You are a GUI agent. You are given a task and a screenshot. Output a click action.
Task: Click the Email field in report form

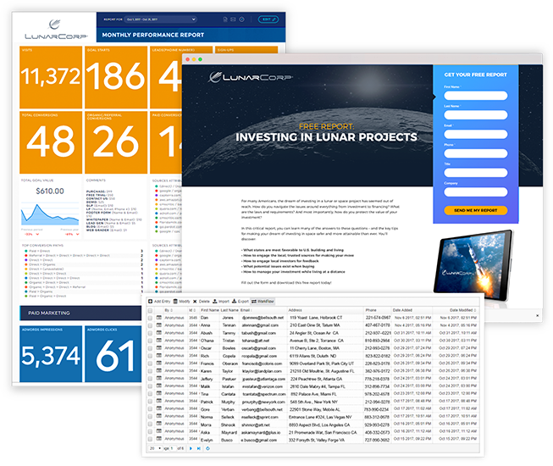pyautogui.click(x=475, y=135)
